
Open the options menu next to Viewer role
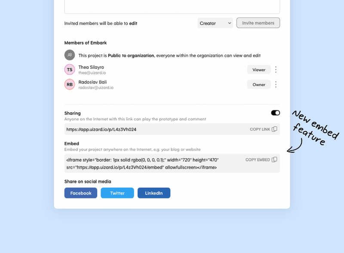pos(276,69)
